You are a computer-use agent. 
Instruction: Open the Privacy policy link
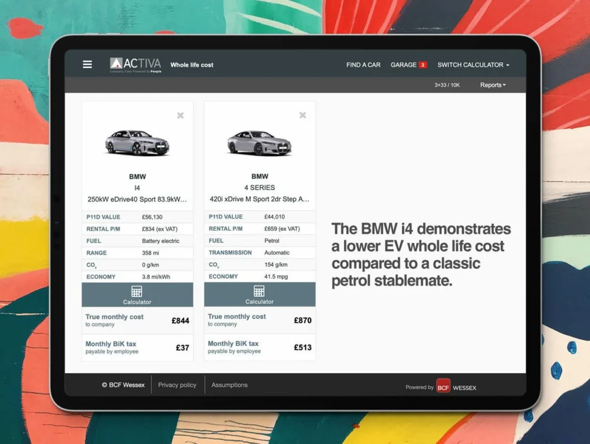tap(177, 385)
